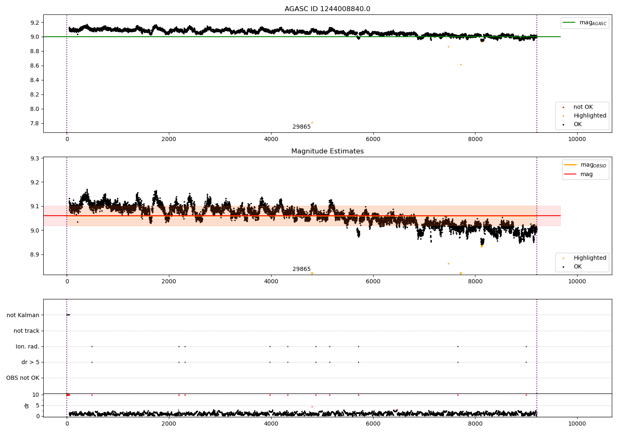Click 'Highlighted' marker in top plot legend
Viewport: 618px width, 433px height.
563,116
